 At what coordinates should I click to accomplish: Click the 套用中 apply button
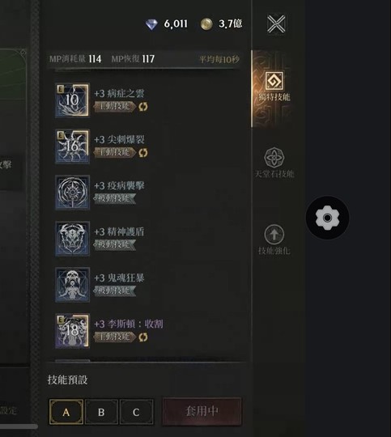pyautogui.click(x=202, y=411)
